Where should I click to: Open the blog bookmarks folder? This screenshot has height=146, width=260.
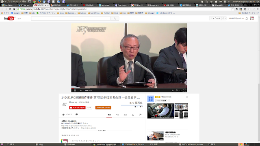click(x=61, y=13)
